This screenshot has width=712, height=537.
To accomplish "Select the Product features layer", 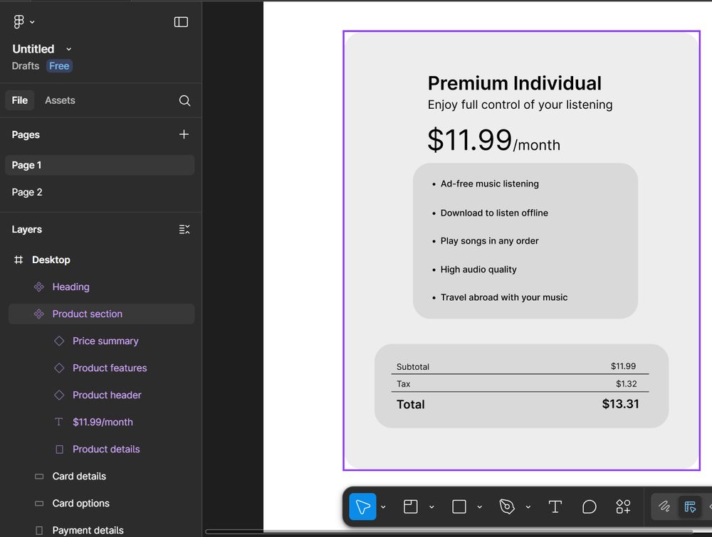I will point(101,368).
